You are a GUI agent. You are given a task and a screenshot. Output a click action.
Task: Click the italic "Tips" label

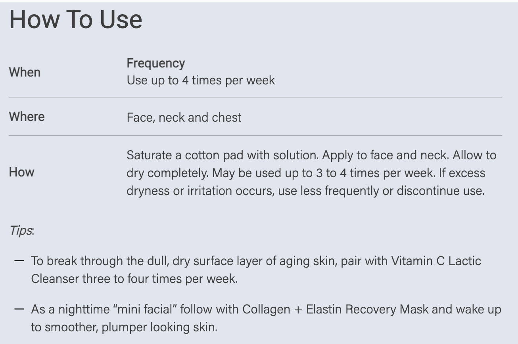[x=21, y=231]
